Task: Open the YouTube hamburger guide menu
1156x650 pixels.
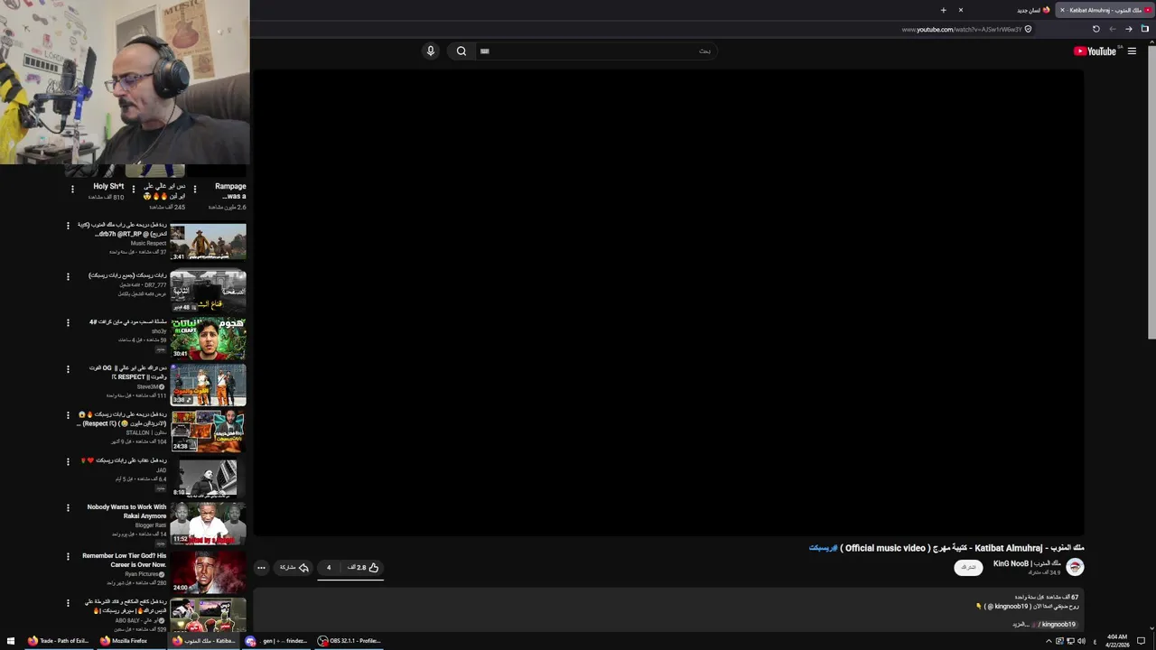Action: (x=1132, y=51)
